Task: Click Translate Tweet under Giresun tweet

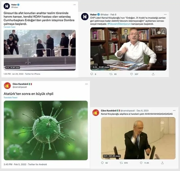Action: click(10, 27)
